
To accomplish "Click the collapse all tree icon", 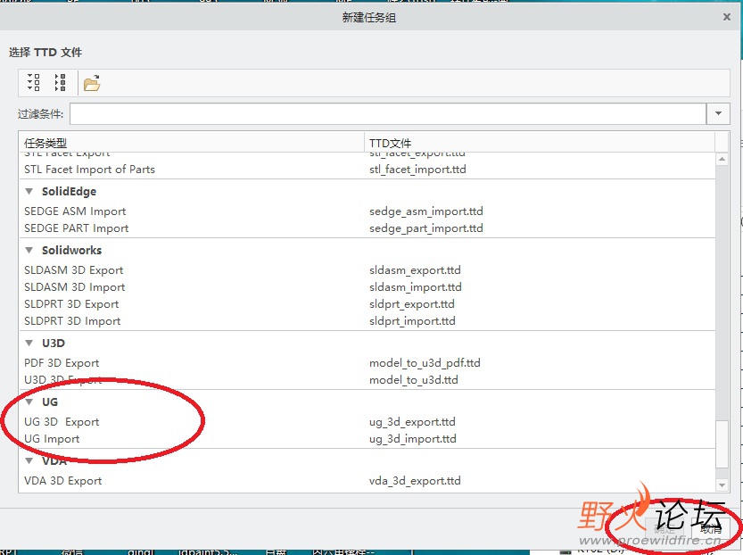I will click(x=60, y=82).
